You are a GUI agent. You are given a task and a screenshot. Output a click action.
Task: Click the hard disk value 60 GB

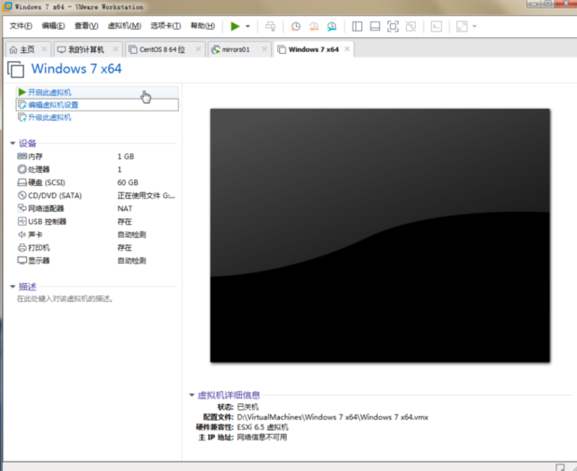pos(127,182)
